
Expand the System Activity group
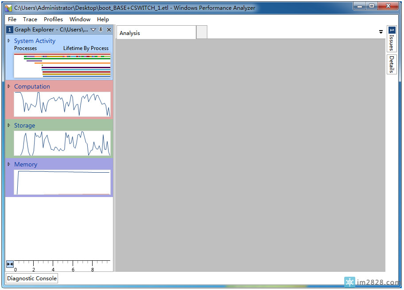tap(9, 41)
